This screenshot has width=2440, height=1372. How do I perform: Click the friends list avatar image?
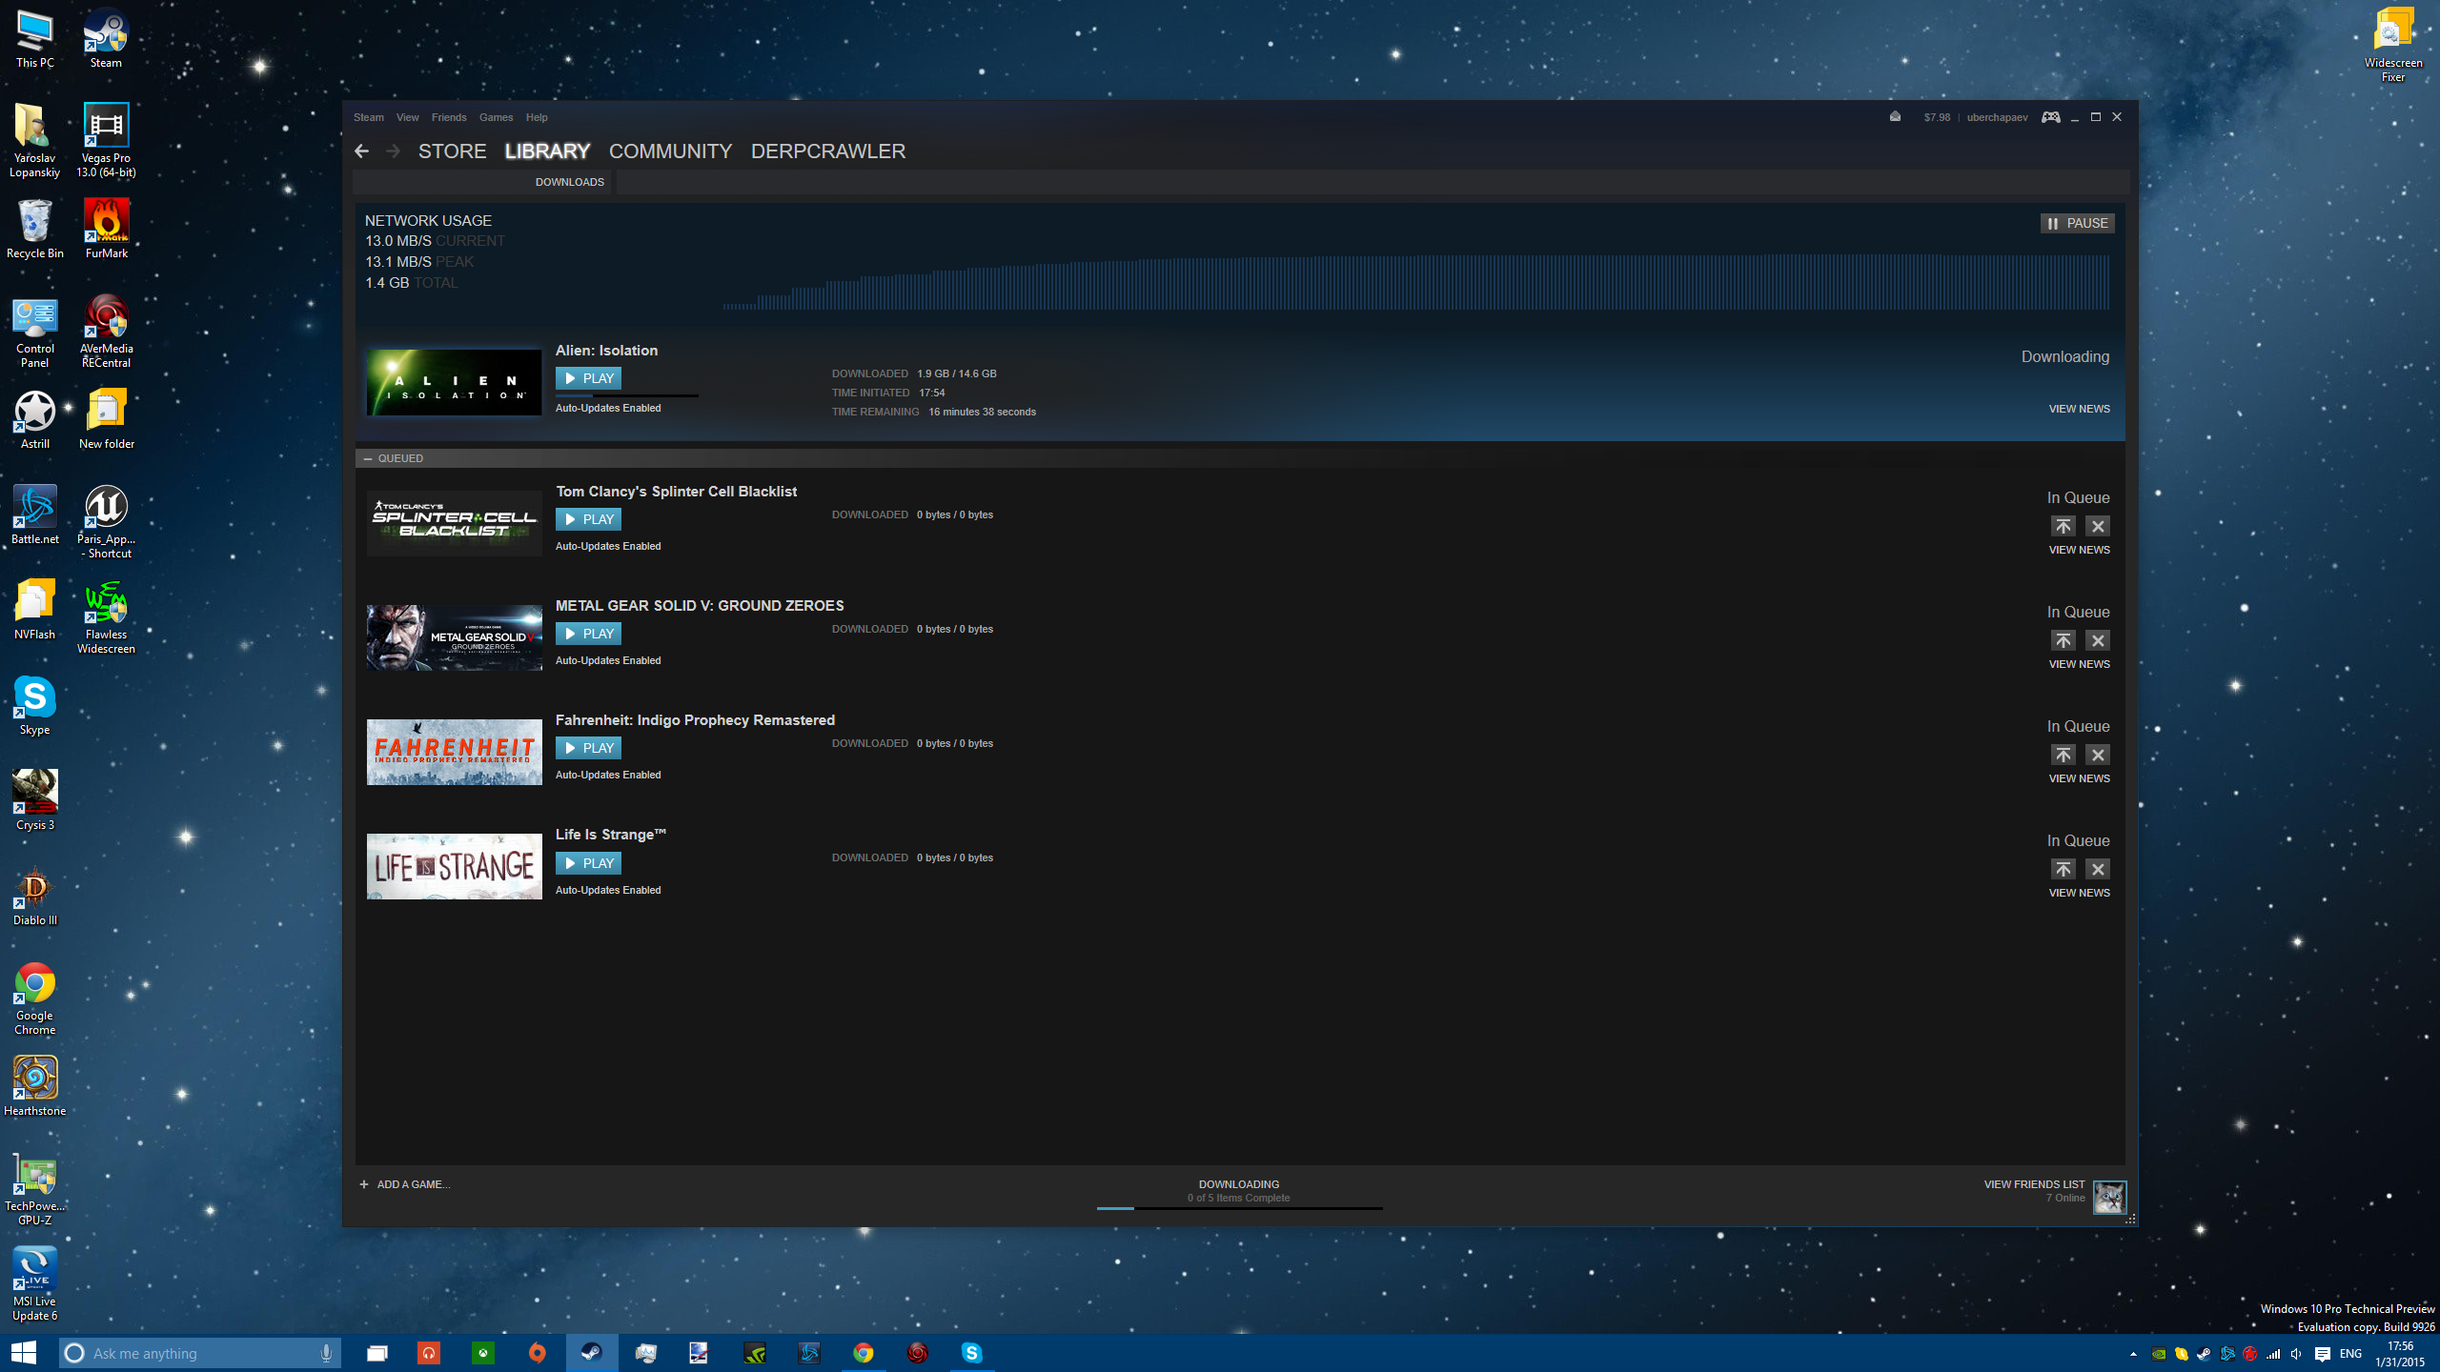click(x=2109, y=1197)
